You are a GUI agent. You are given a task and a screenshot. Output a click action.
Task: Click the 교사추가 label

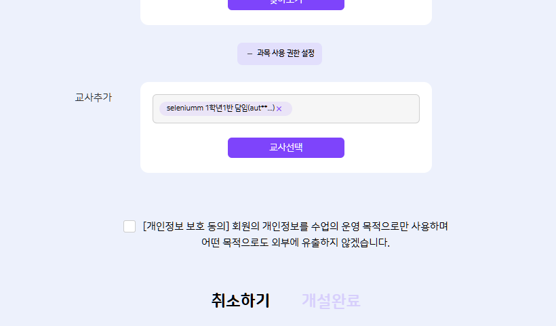[94, 98]
